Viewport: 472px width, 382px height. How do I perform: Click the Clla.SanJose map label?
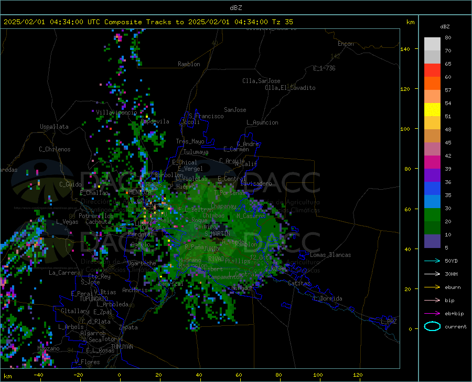click(261, 81)
